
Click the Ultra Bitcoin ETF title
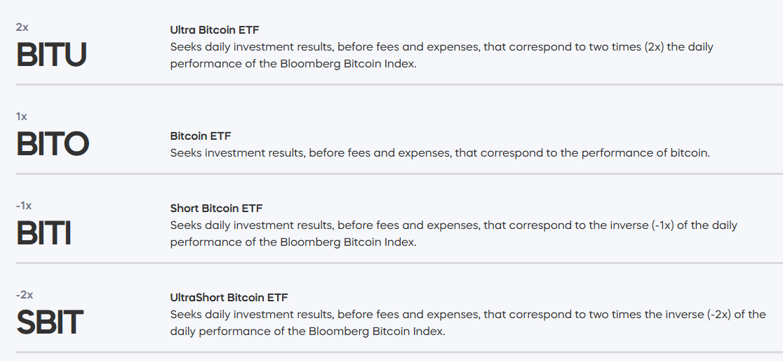(x=215, y=30)
